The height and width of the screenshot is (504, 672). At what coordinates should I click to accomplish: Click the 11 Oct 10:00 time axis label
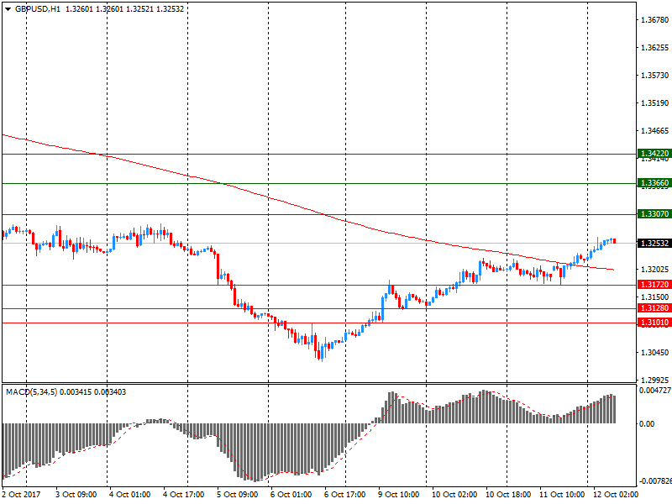click(x=562, y=494)
